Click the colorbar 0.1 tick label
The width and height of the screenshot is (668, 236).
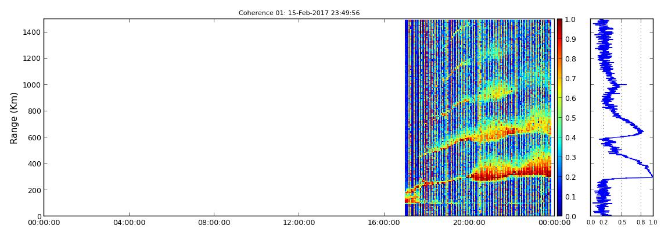click(x=570, y=197)
